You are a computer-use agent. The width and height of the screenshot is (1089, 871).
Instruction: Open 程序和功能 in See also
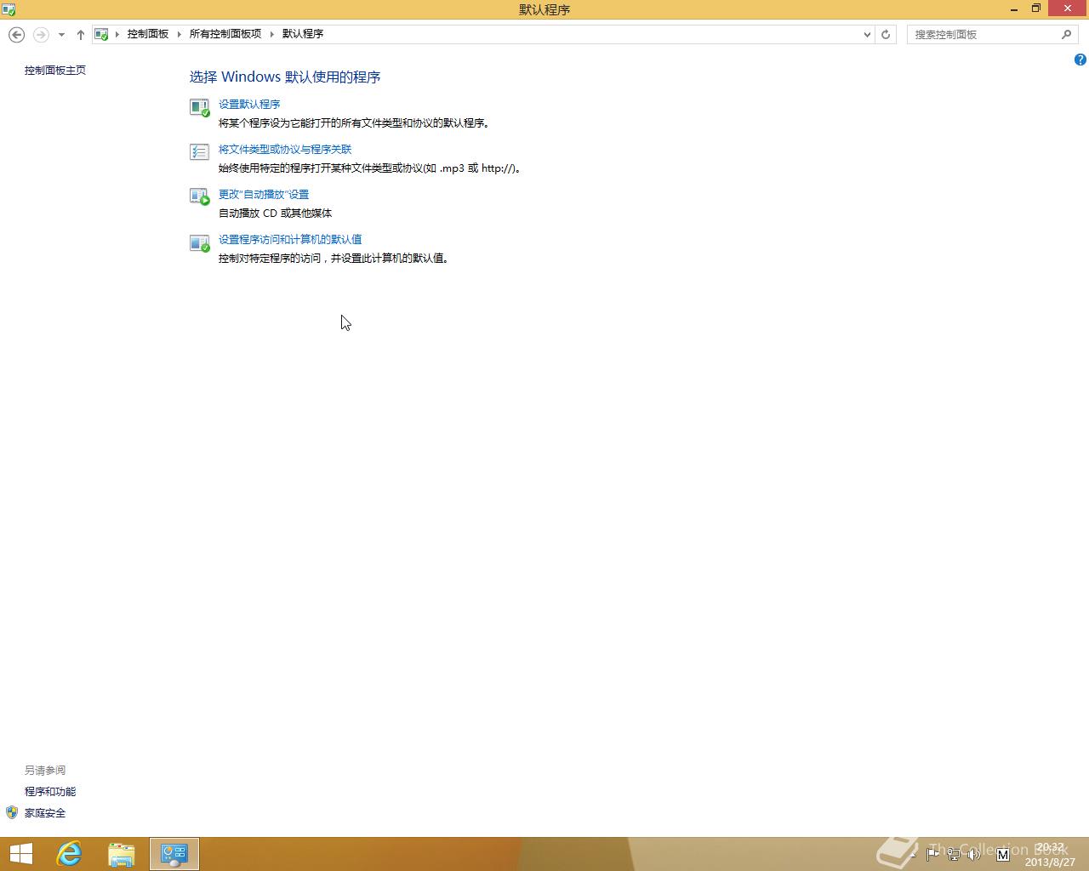50,791
